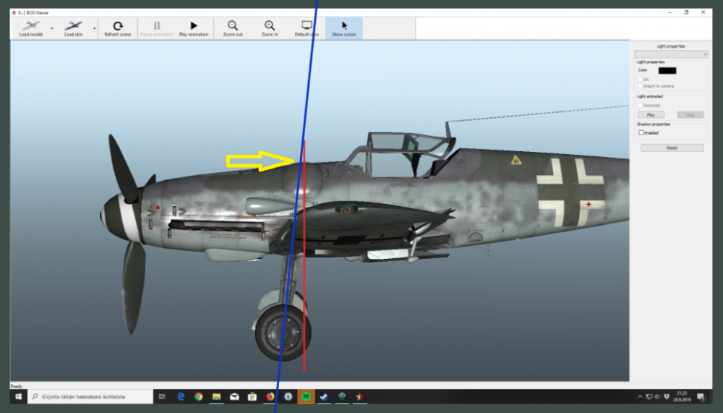Click the Load model airplane icon
Image resolution: width=723 pixels, height=413 pixels.
pos(30,27)
